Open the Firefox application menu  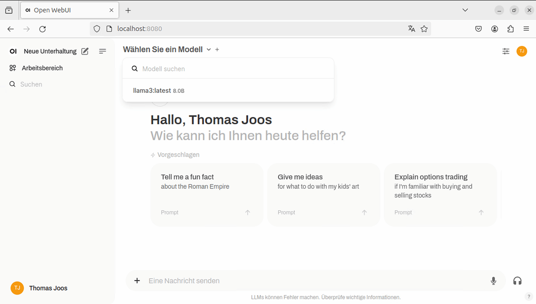pyautogui.click(x=526, y=29)
